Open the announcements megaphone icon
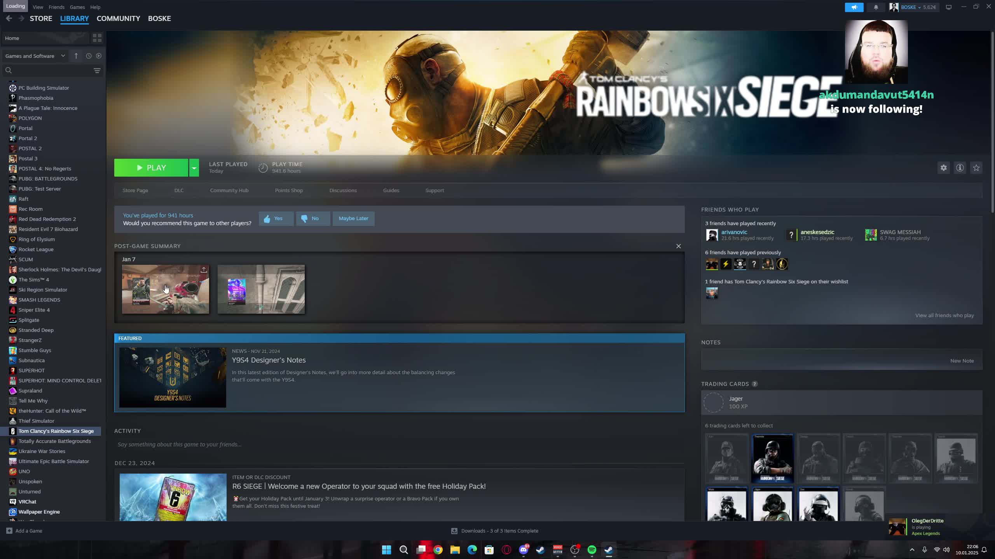This screenshot has width=995, height=559. click(854, 7)
